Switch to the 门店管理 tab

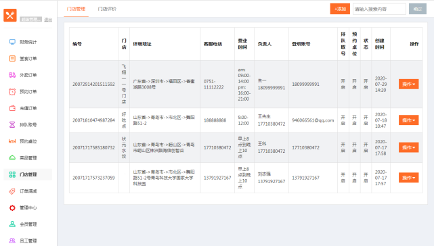coord(76,9)
